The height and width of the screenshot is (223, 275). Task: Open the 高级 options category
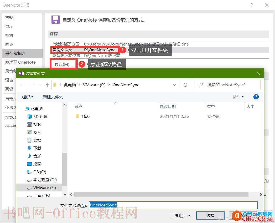pos(9,89)
